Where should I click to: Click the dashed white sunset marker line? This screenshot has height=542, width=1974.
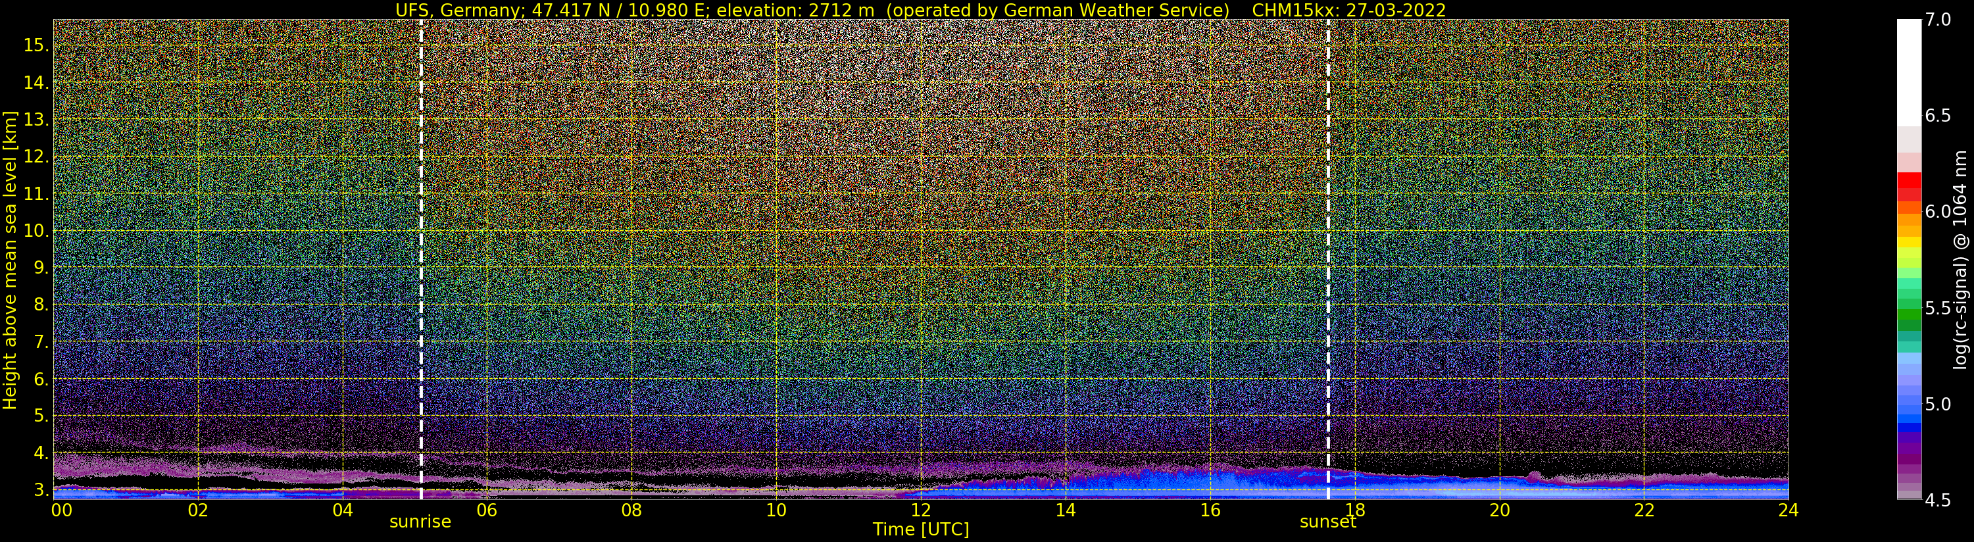[x=1328, y=259]
